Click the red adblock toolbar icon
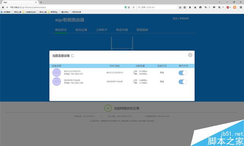Screen dimensions: 244x146 228,7
